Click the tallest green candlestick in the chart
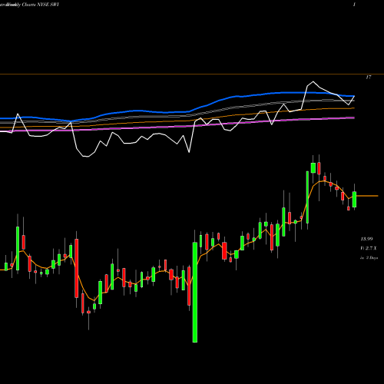The width and height of the screenshot is (384, 384). [195, 292]
